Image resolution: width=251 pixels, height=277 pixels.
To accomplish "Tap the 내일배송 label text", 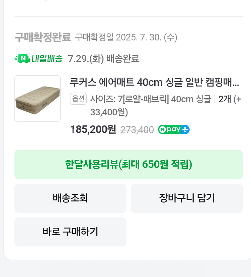I will (47, 59).
